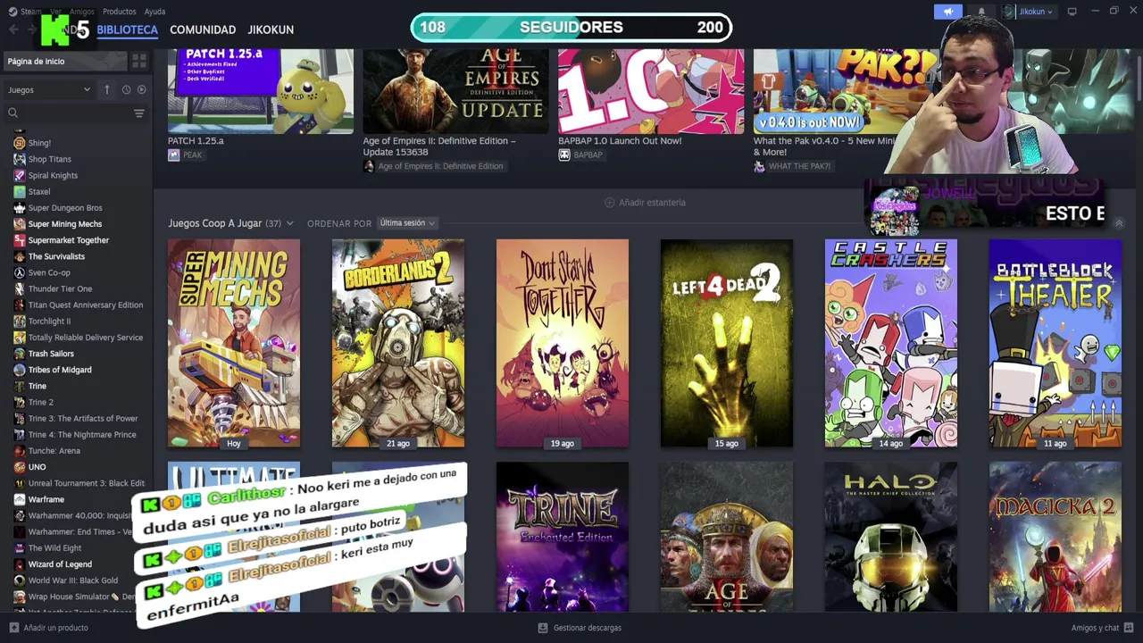Click the Warframe game icon
The width and height of the screenshot is (1143, 643).
20,499
